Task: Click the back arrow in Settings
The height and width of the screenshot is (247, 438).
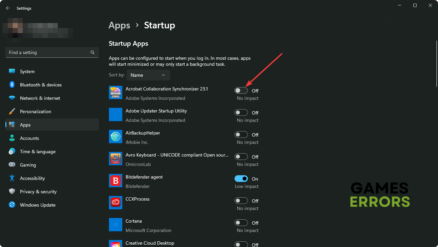Action: tap(8, 8)
